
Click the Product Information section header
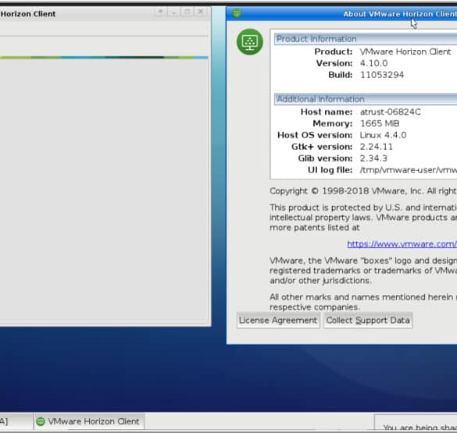click(366, 39)
